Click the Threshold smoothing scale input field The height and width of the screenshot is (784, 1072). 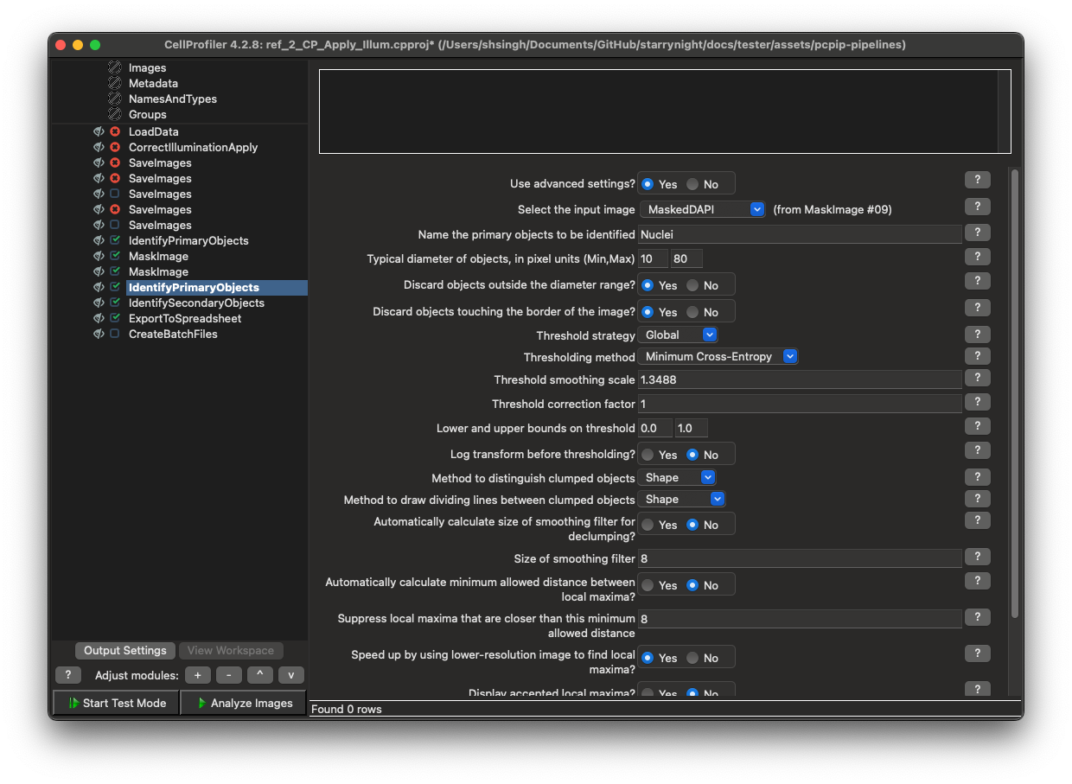(799, 379)
